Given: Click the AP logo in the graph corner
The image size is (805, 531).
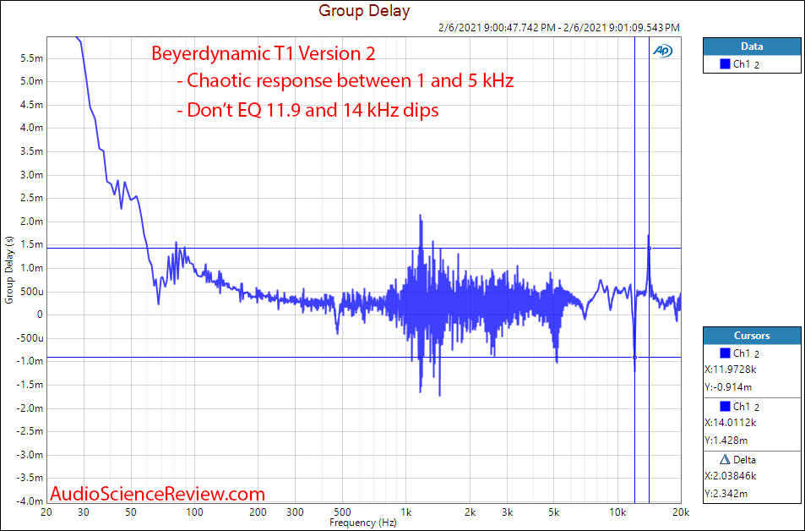Looking at the screenshot, I should click(662, 51).
